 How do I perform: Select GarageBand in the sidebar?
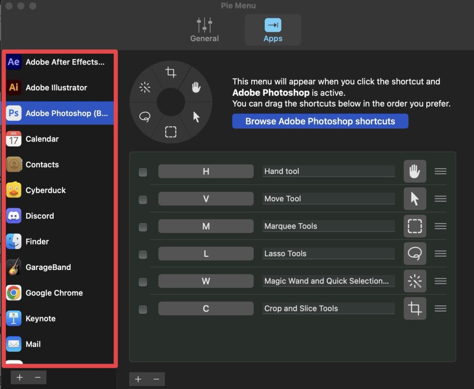60,268
